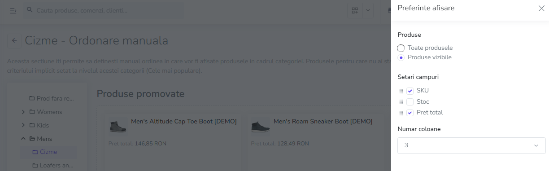Collapse the Mens category tree node
549x171 pixels.
(23, 139)
